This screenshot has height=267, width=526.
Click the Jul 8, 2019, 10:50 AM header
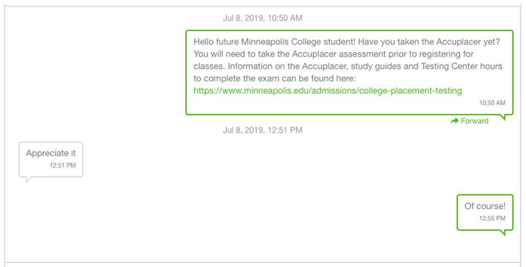263,18
